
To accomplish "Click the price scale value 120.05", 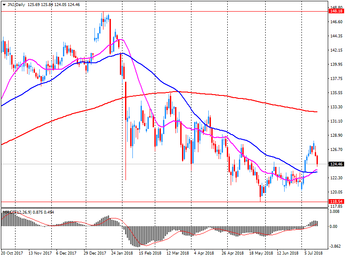I will tap(337, 192).
